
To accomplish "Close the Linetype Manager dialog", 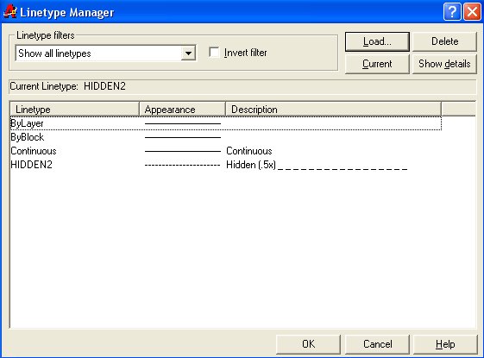I will pyautogui.click(x=472, y=12).
